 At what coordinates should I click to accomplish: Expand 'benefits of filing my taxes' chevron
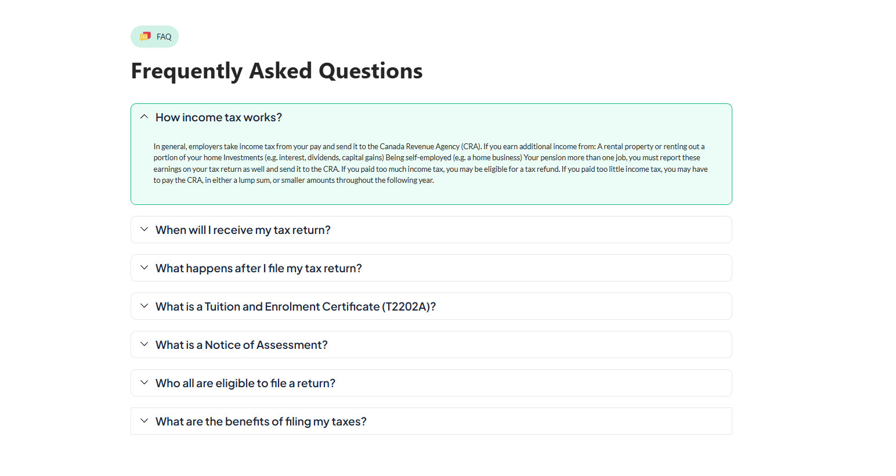[x=144, y=421]
